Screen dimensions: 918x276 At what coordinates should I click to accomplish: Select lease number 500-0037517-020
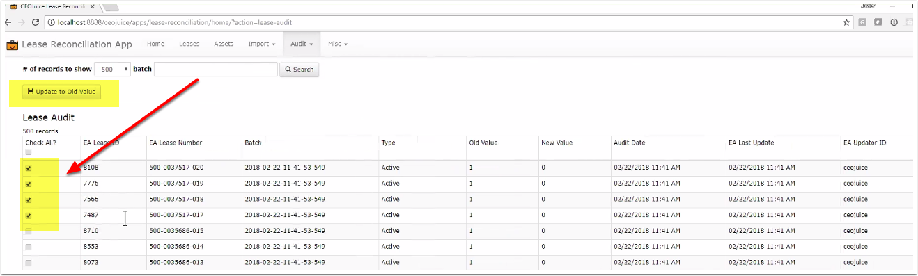tap(176, 168)
